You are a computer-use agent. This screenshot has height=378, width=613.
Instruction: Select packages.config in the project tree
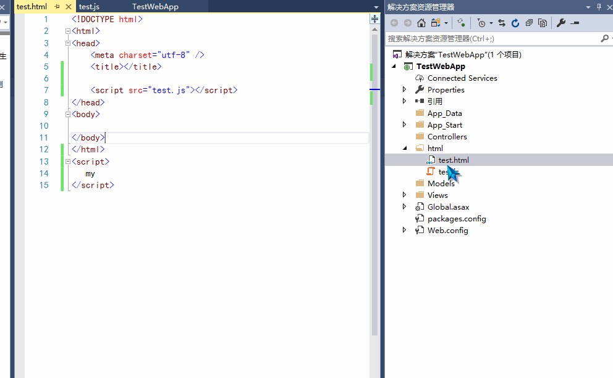pos(457,218)
